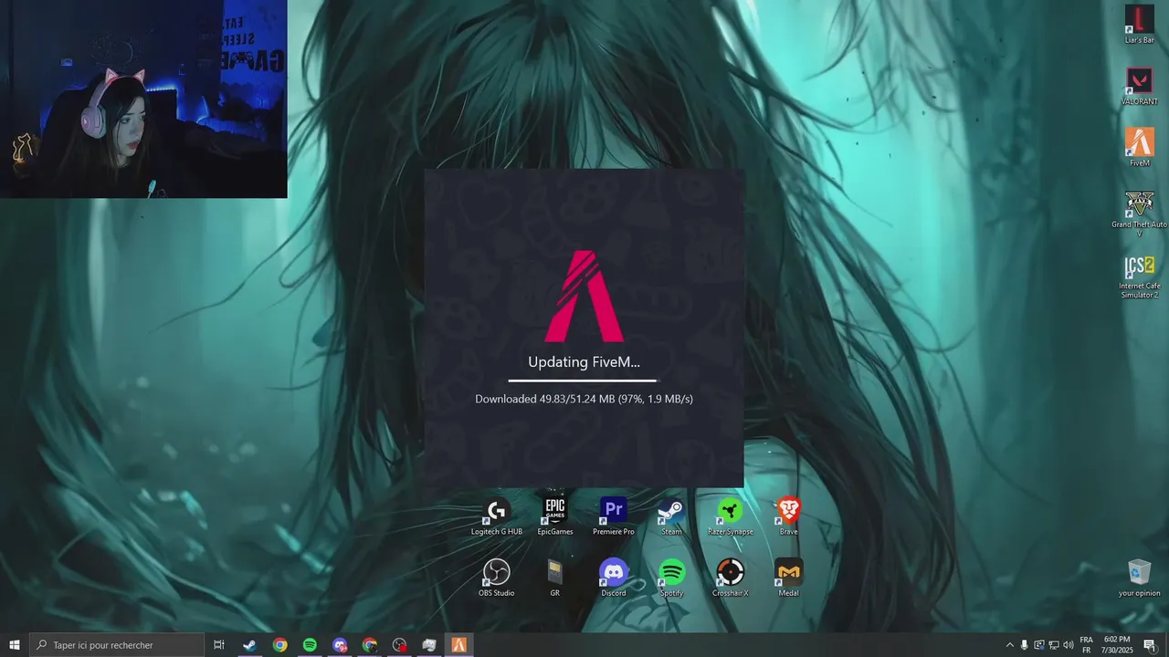Click the microphone icon in system tray
Screen dimensions: 1169x657
(1024, 645)
